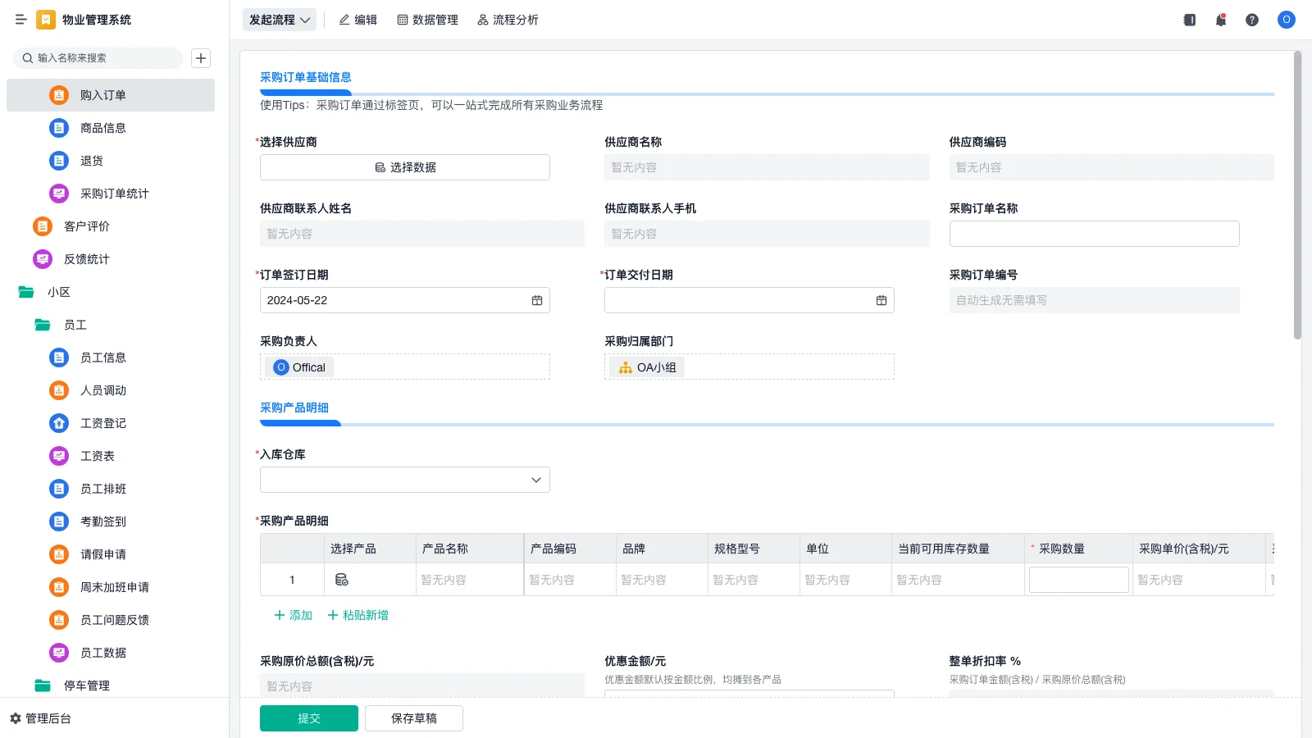Screen dimensions: 1312x738
Task: Submit the form with the 提交 button
Action: point(308,717)
